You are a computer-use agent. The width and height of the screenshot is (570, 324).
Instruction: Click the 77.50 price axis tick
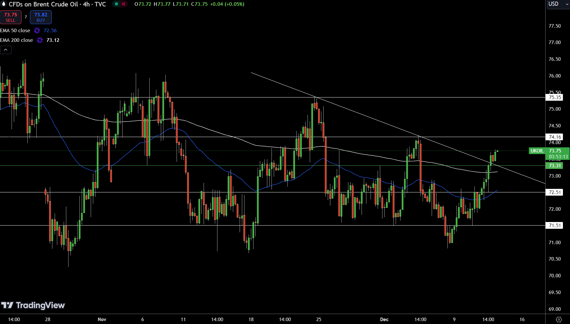555,26
